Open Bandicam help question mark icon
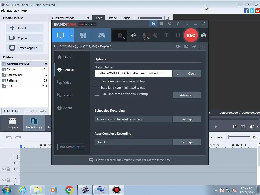Viewport: 260px width, 195px height. pos(178,24)
